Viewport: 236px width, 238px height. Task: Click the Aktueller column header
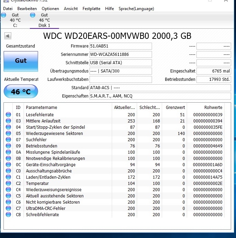coord(124,108)
